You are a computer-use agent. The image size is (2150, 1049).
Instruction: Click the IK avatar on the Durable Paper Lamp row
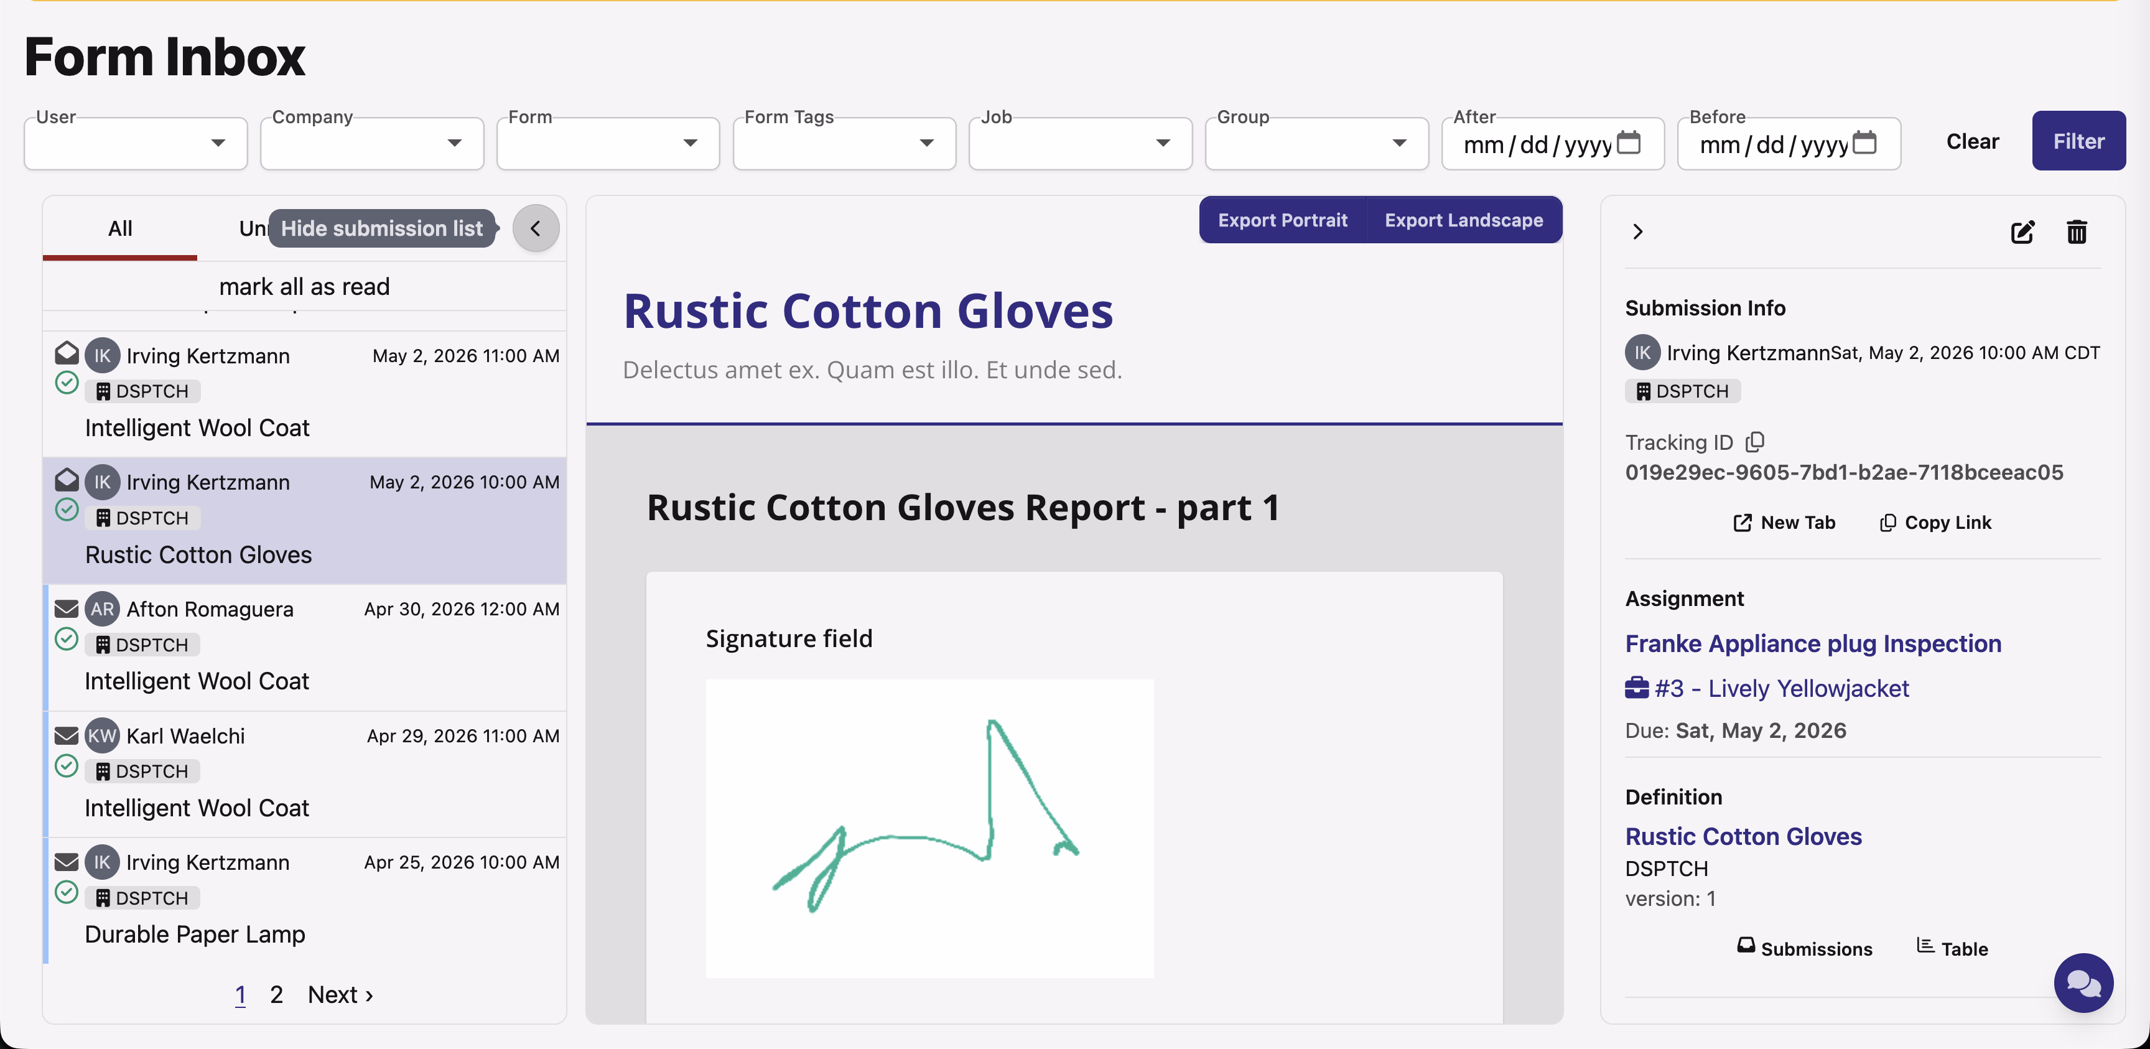102,862
